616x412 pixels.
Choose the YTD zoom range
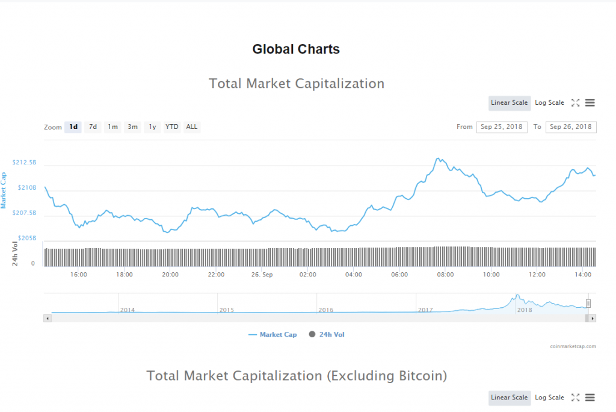(171, 127)
